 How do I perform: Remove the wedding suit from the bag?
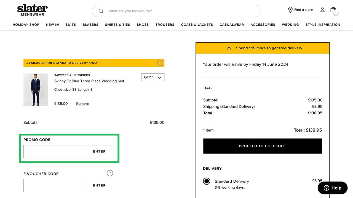(x=82, y=104)
